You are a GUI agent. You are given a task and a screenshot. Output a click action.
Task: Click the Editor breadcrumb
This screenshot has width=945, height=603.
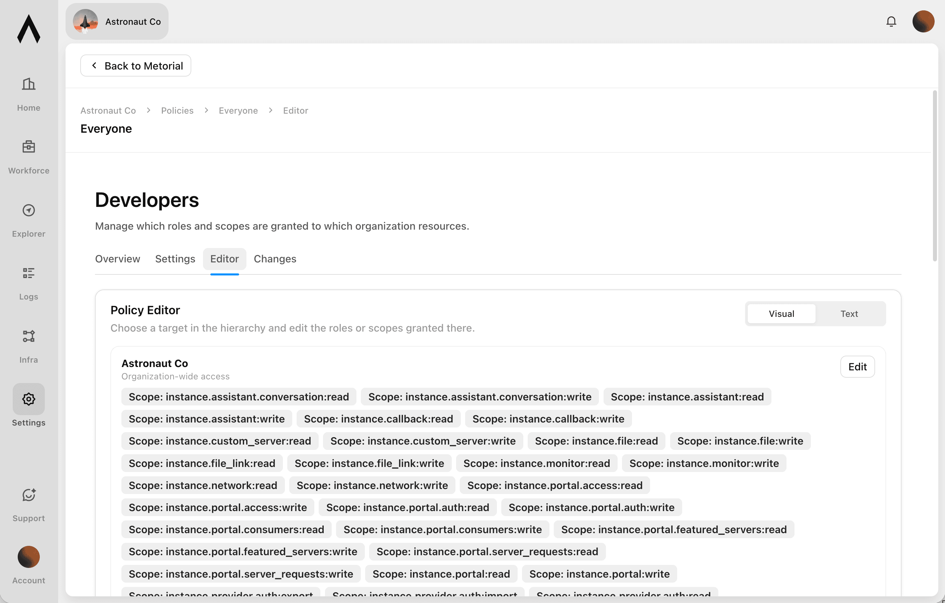[296, 111]
